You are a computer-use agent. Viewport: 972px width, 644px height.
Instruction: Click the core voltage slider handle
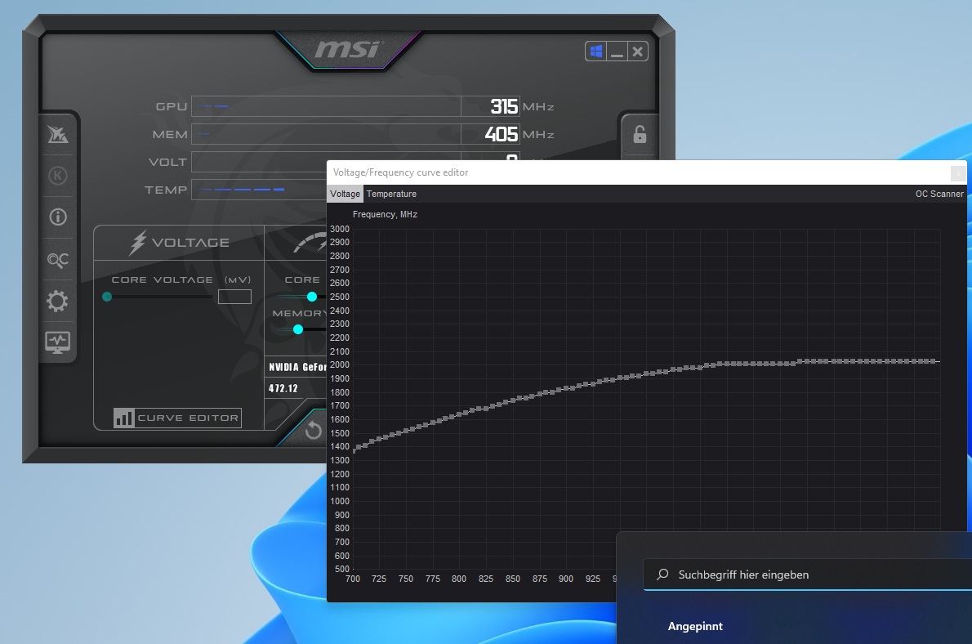click(x=107, y=297)
